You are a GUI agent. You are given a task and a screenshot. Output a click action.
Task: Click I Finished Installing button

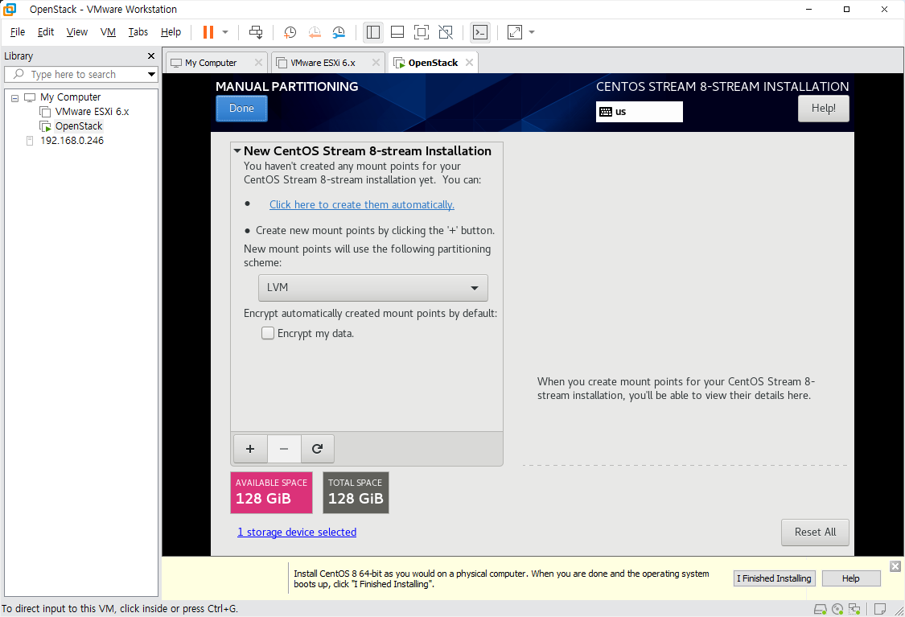click(774, 578)
